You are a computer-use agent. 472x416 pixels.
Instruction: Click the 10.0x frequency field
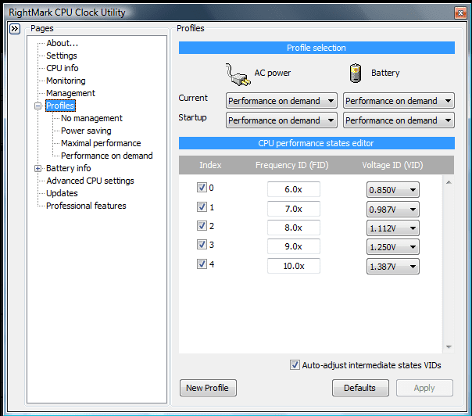(x=294, y=266)
